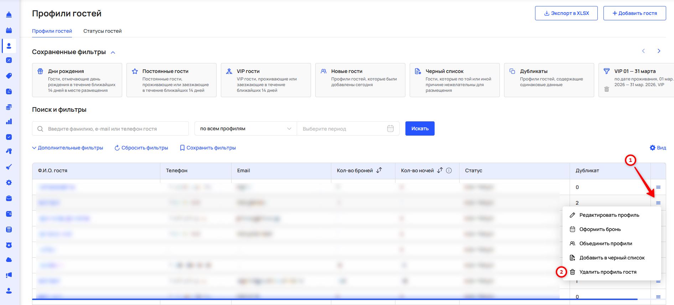Delete the saved filter VIP 01 — 31 марта

pyautogui.click(x=606, y=89)
